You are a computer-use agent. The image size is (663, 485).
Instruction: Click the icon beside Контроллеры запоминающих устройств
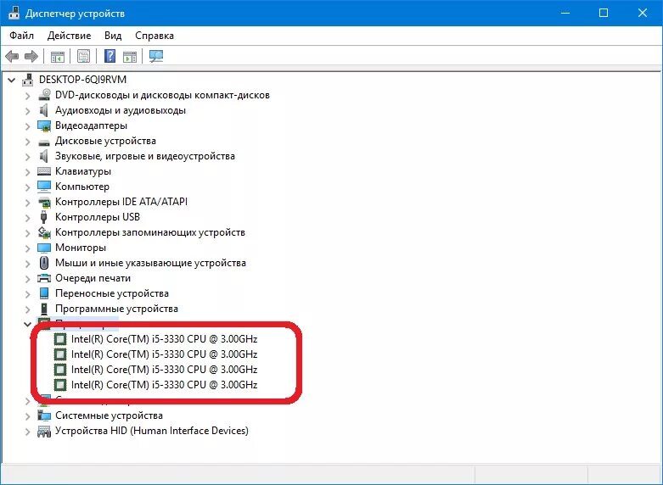[x=44, y=232]
